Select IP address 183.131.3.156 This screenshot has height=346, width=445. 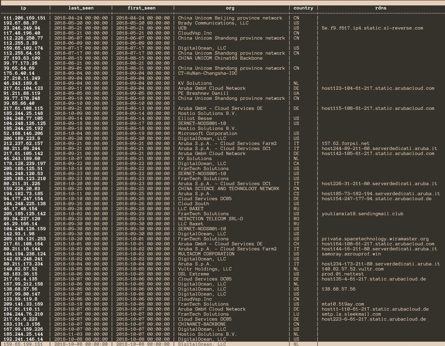(22, 324)
